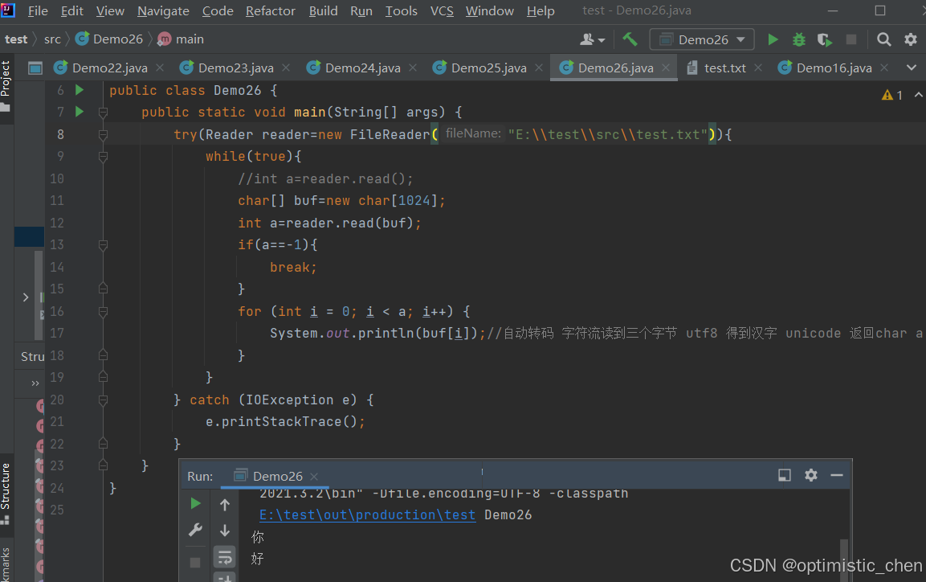Click the Stop square in top toolbar
The image size is (926, 582).
coord(851,39)
